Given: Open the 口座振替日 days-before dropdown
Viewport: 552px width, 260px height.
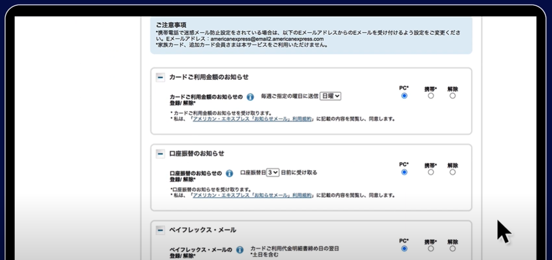Looking at the screenshot, I should [272, 173].
